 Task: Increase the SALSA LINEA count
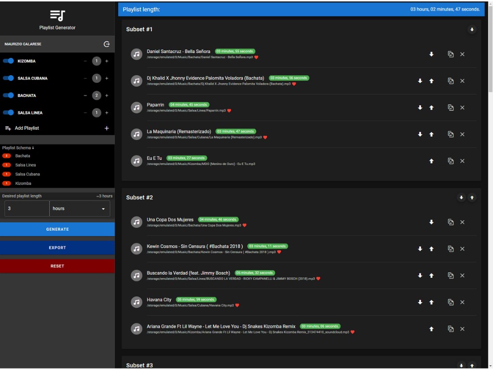(106, 113)
